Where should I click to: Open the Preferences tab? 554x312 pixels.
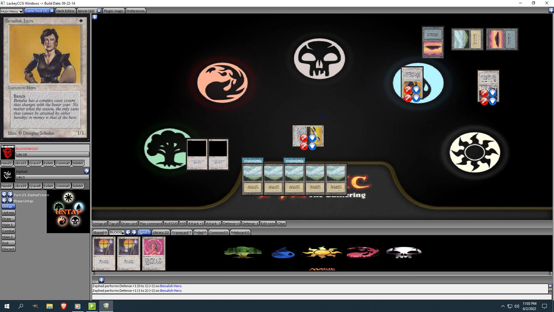point(135,11)
